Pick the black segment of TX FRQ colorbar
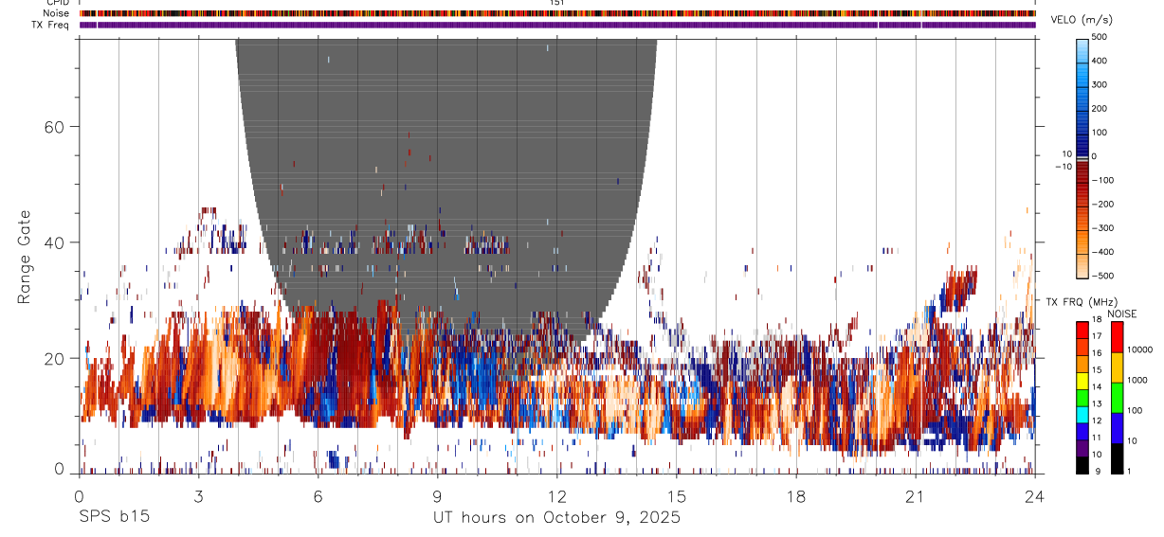Screen dimensions: 1164x537 [x=1082, y=465]
